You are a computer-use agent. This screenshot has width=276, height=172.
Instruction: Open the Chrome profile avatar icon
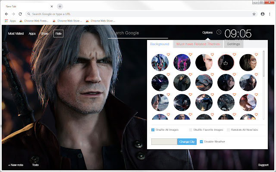pyautogui.click(x=263, y=14)
